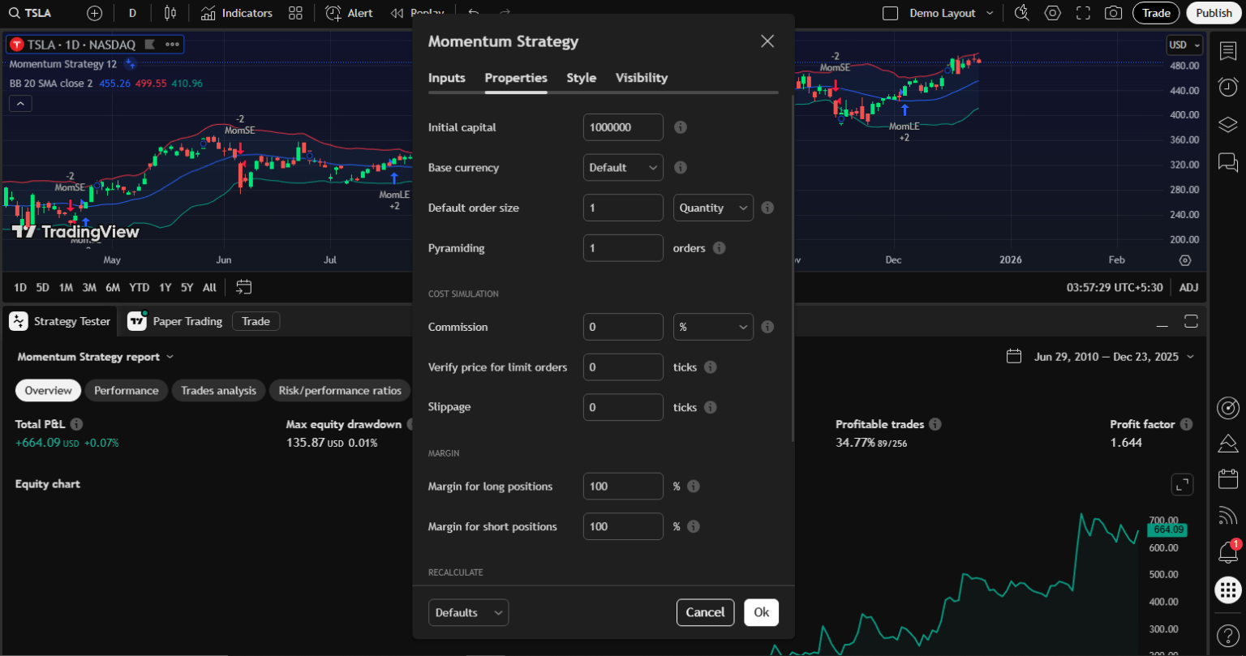The image size is (1246, 656).
Task: Switch to the Style tab in Momentum Strategy
Action: pyautogui.click(x=581, y=78)
